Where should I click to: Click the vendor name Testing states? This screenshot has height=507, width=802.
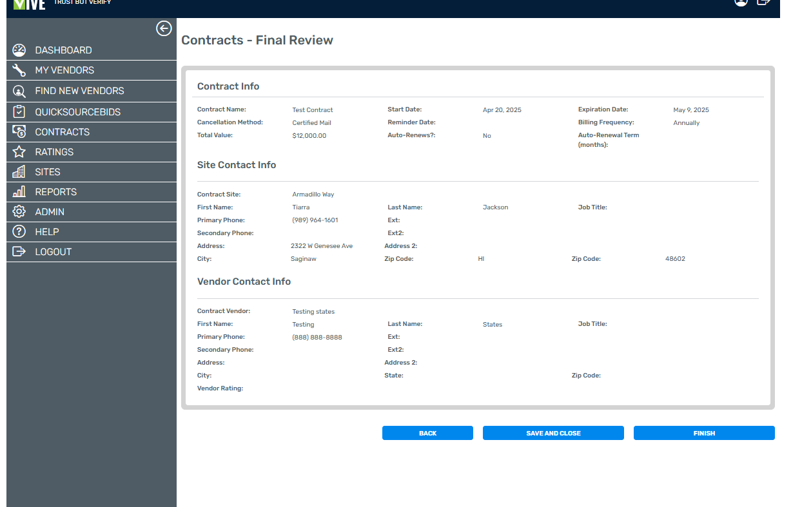pos(313,312)
